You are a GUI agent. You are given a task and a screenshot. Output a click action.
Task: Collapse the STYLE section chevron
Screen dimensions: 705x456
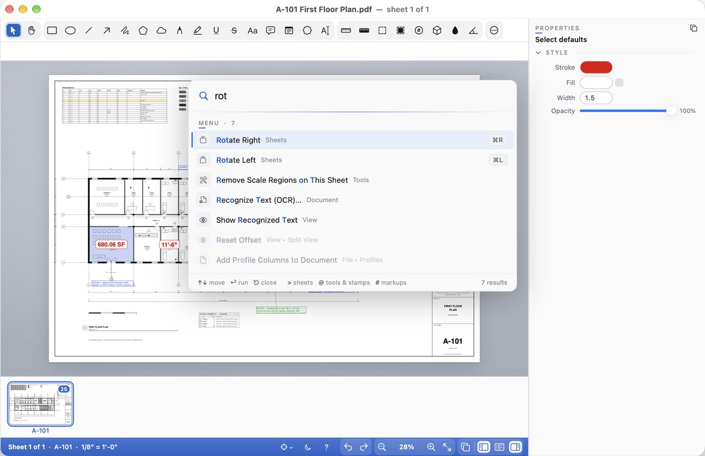tap(538, 53)
